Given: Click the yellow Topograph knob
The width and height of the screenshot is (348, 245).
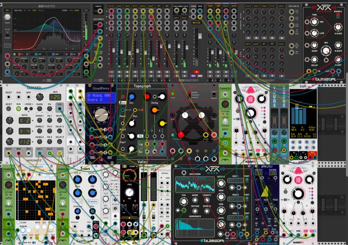Looking at the screenshot, I should tap(162, 124).
